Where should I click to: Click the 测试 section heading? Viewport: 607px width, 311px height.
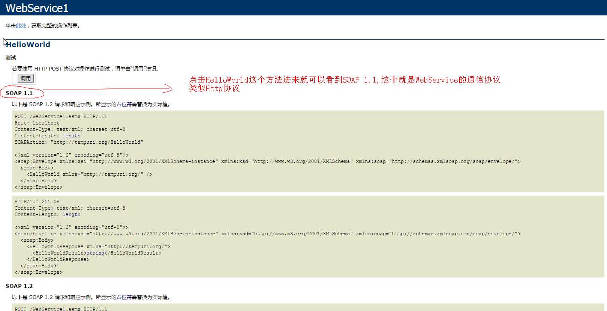tap(11, 58)
